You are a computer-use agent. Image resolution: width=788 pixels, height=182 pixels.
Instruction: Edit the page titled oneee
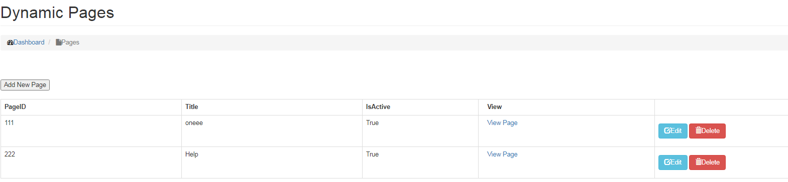(x=673, y=131)
